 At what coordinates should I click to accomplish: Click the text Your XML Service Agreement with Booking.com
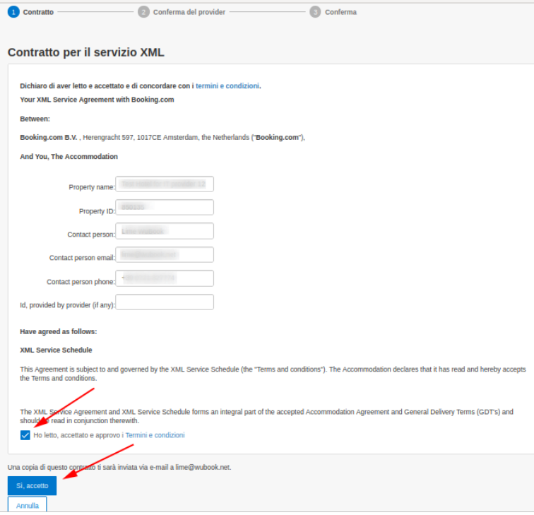(x=97, y=100)
